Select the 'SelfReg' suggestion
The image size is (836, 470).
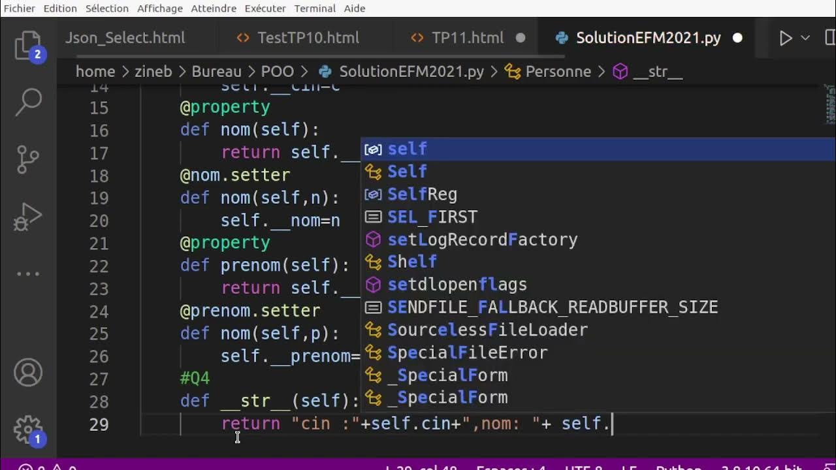pos(599,195)
